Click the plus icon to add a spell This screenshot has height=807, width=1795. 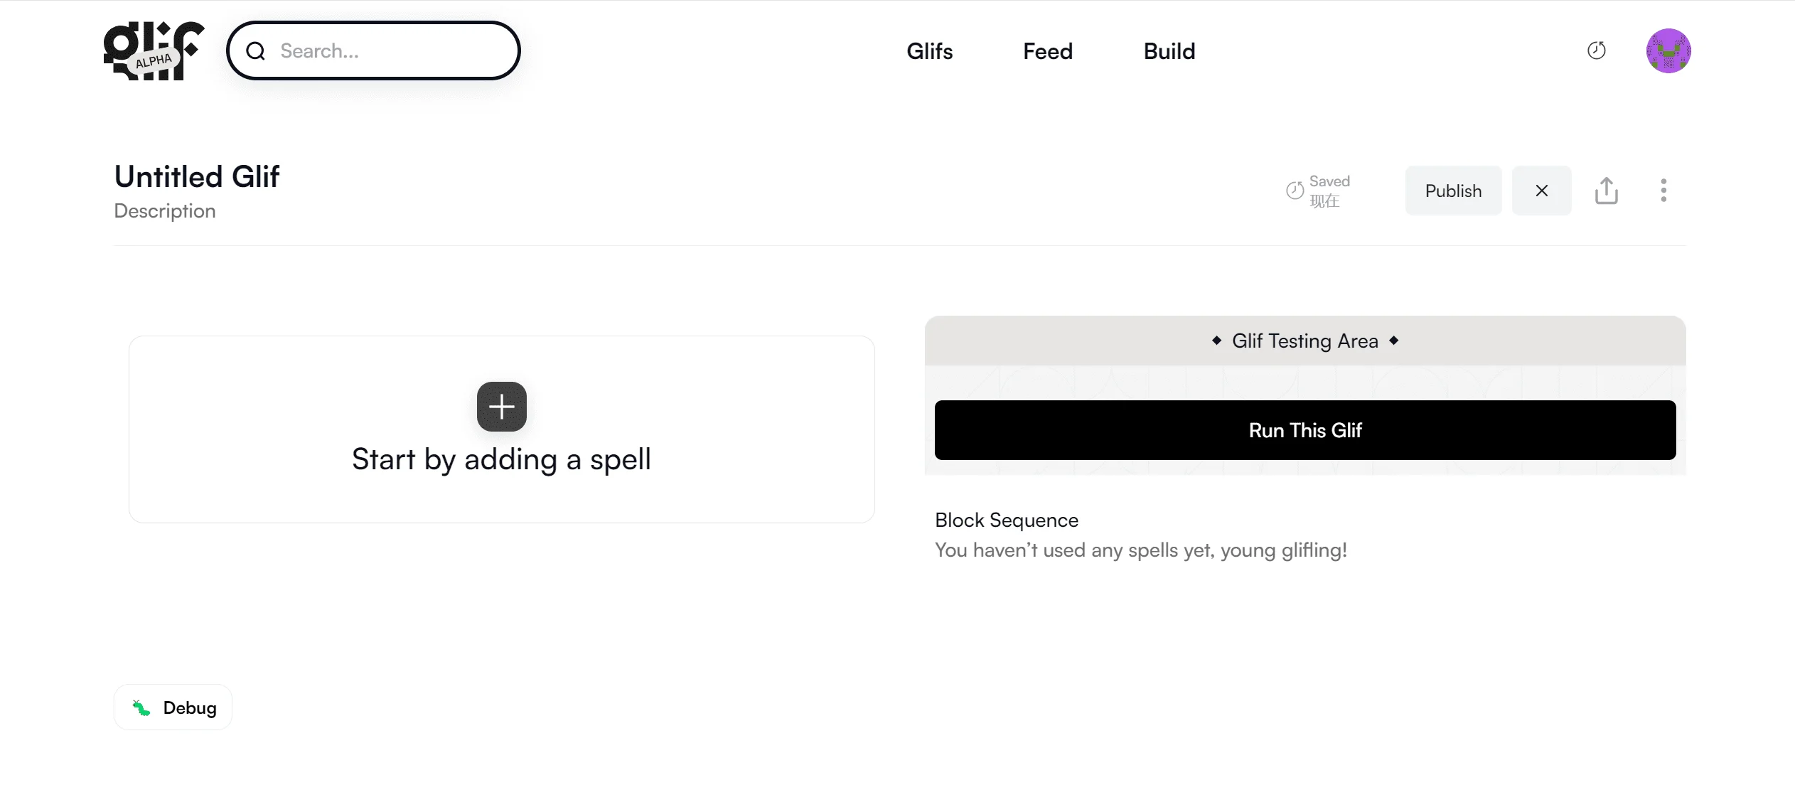[502, 407]
